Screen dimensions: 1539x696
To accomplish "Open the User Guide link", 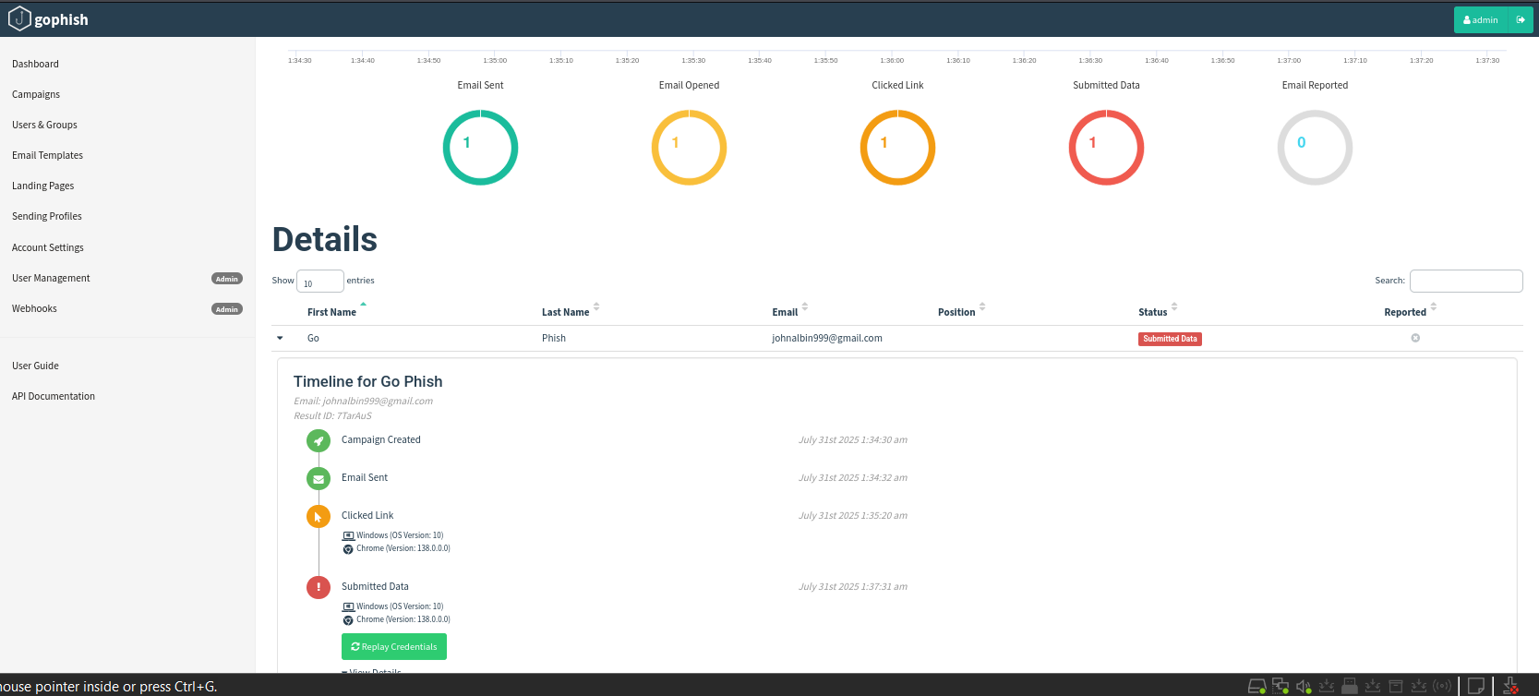I will (x=35, y=366).
